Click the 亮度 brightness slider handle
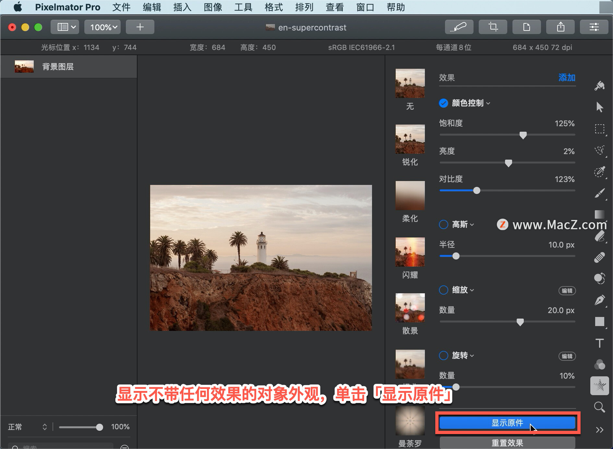 509,163
